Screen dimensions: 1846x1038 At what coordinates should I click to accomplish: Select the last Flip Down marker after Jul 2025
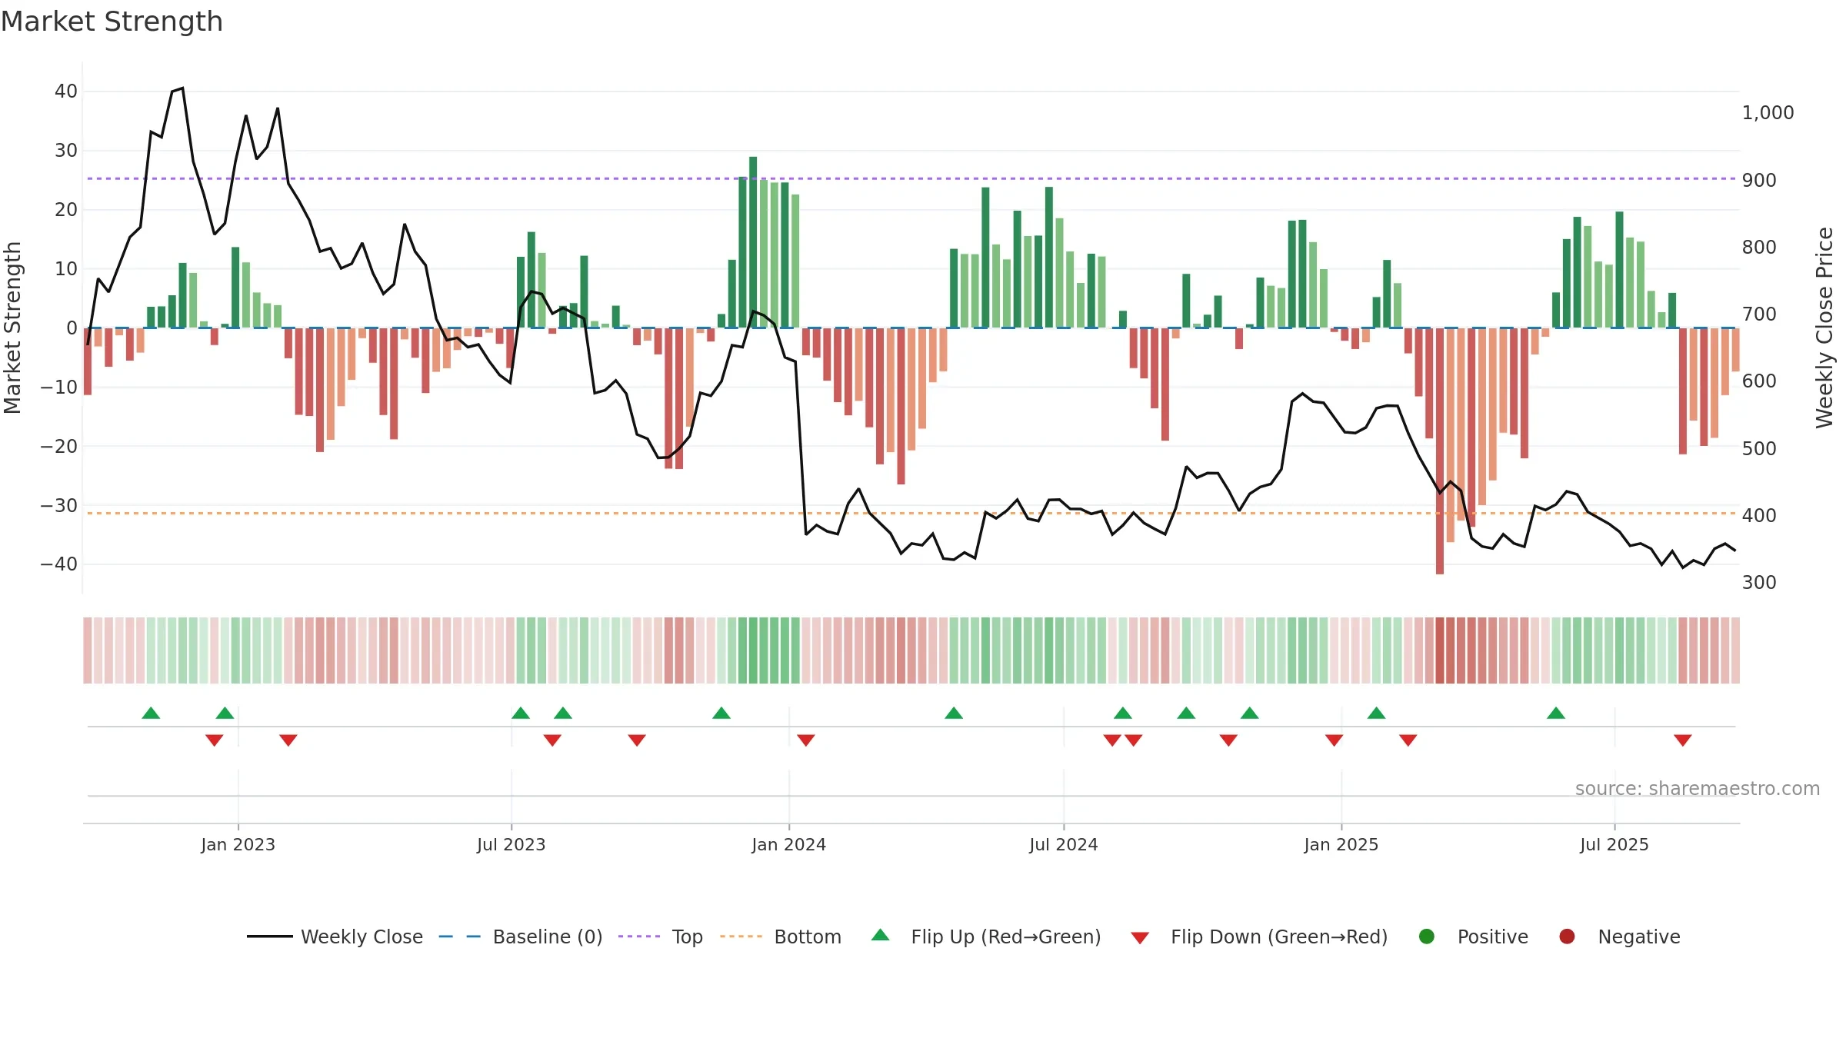coord(1683,740)
